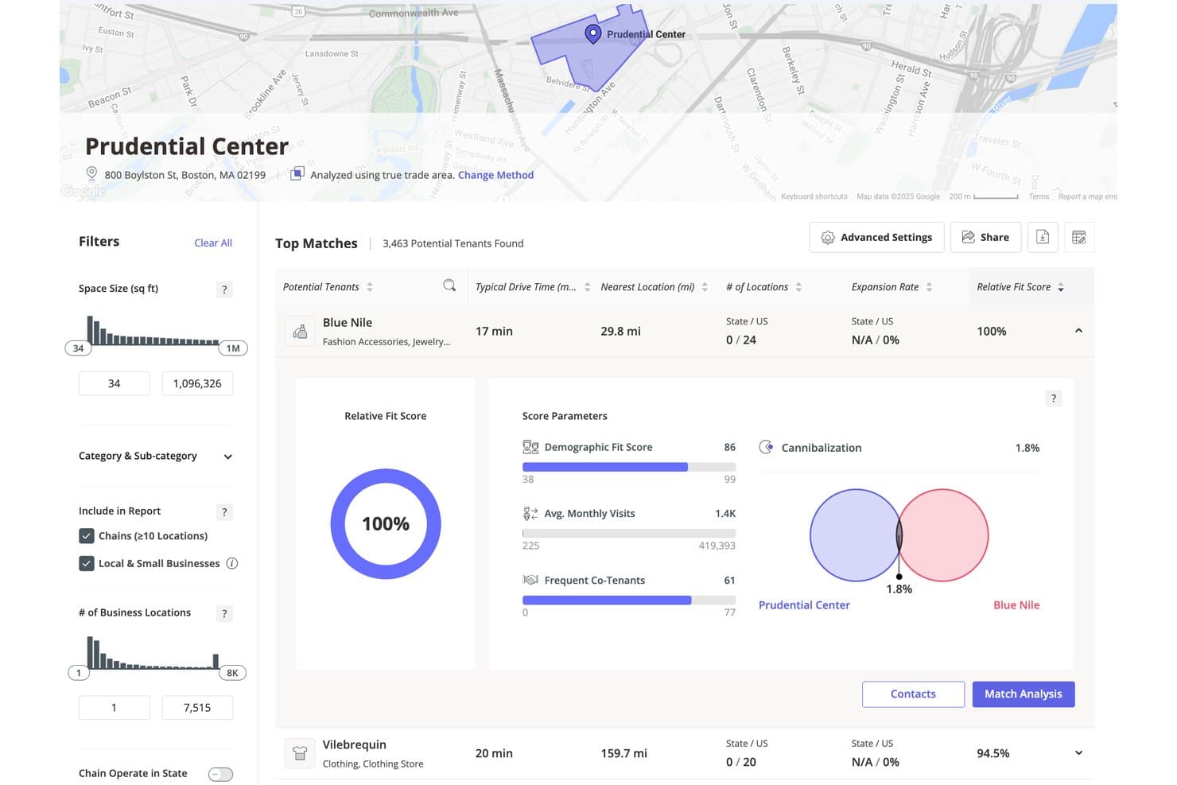The height and width of the screenshot is (785, 1177).
Task: Click Change Method link
Action: 495,175
